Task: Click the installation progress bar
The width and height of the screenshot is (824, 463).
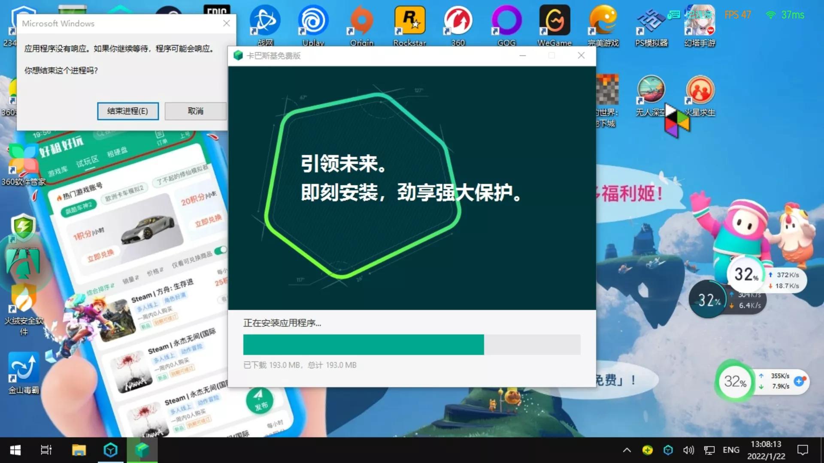Action: [412, 345]
